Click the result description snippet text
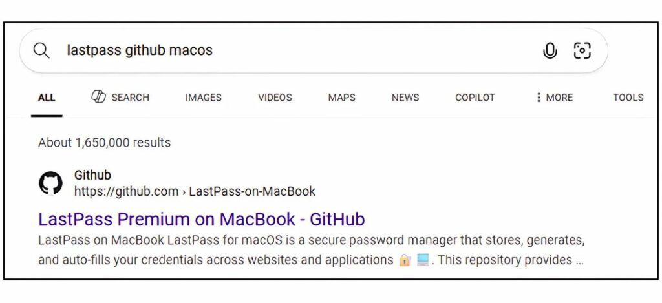The image size is (662, 303). click(x=311, y=250)
